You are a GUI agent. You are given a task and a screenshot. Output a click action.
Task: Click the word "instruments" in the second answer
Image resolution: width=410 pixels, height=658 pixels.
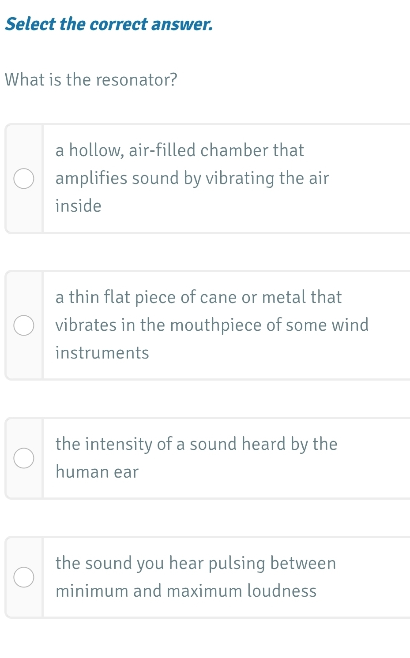(x=102, y=353)
